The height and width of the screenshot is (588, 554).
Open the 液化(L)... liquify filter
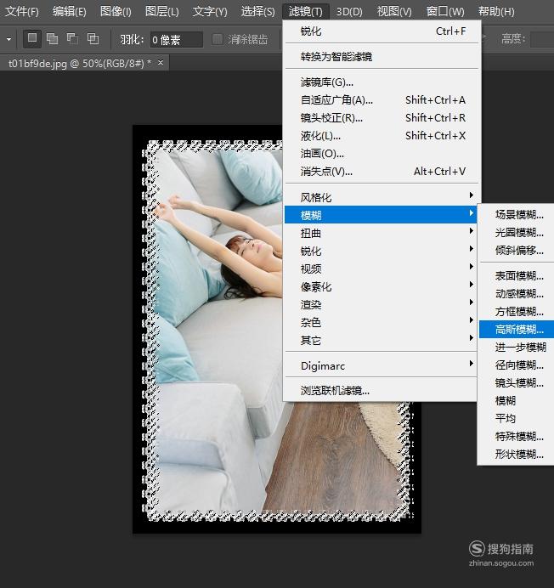point(382,136)
